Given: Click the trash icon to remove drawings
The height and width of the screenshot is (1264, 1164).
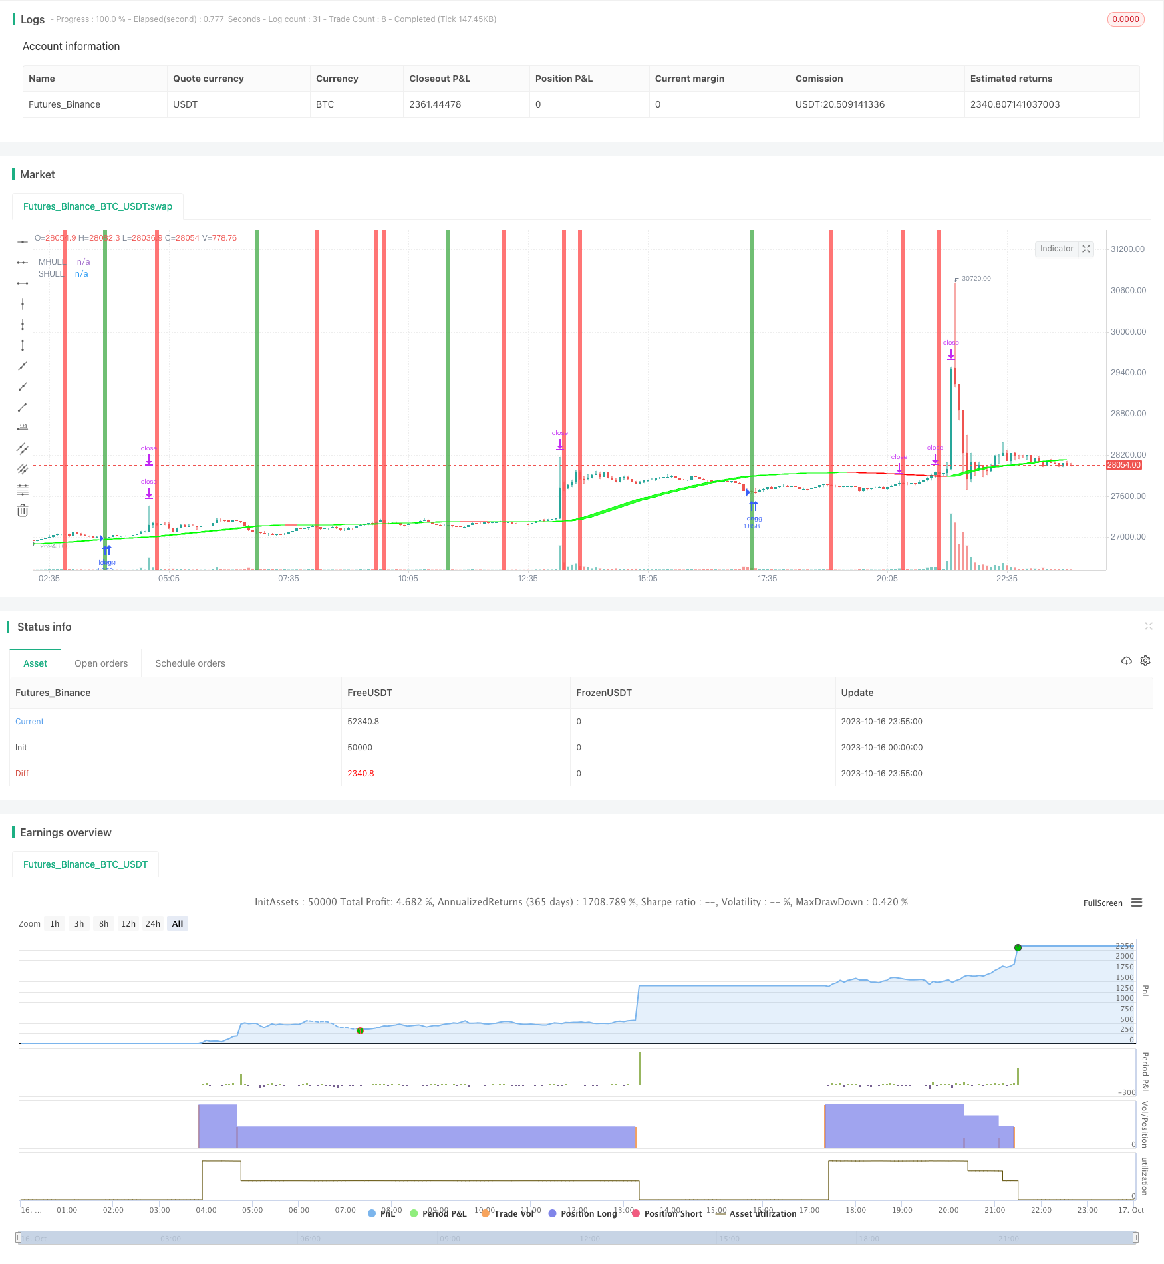Looking at the screenshot, I should click(23, 510).
